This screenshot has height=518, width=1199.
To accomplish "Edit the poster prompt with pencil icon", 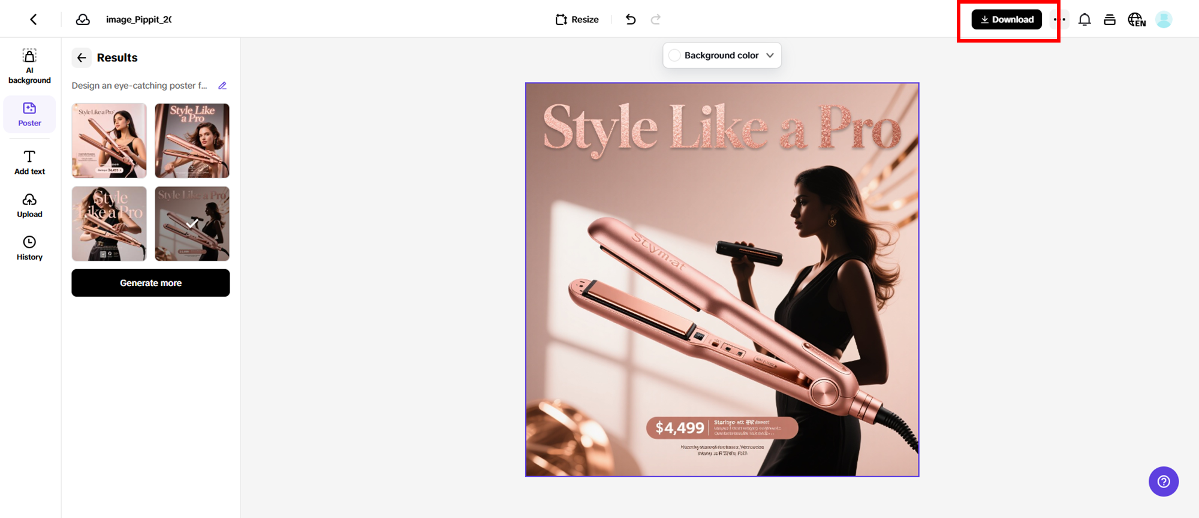I will 222,86.
